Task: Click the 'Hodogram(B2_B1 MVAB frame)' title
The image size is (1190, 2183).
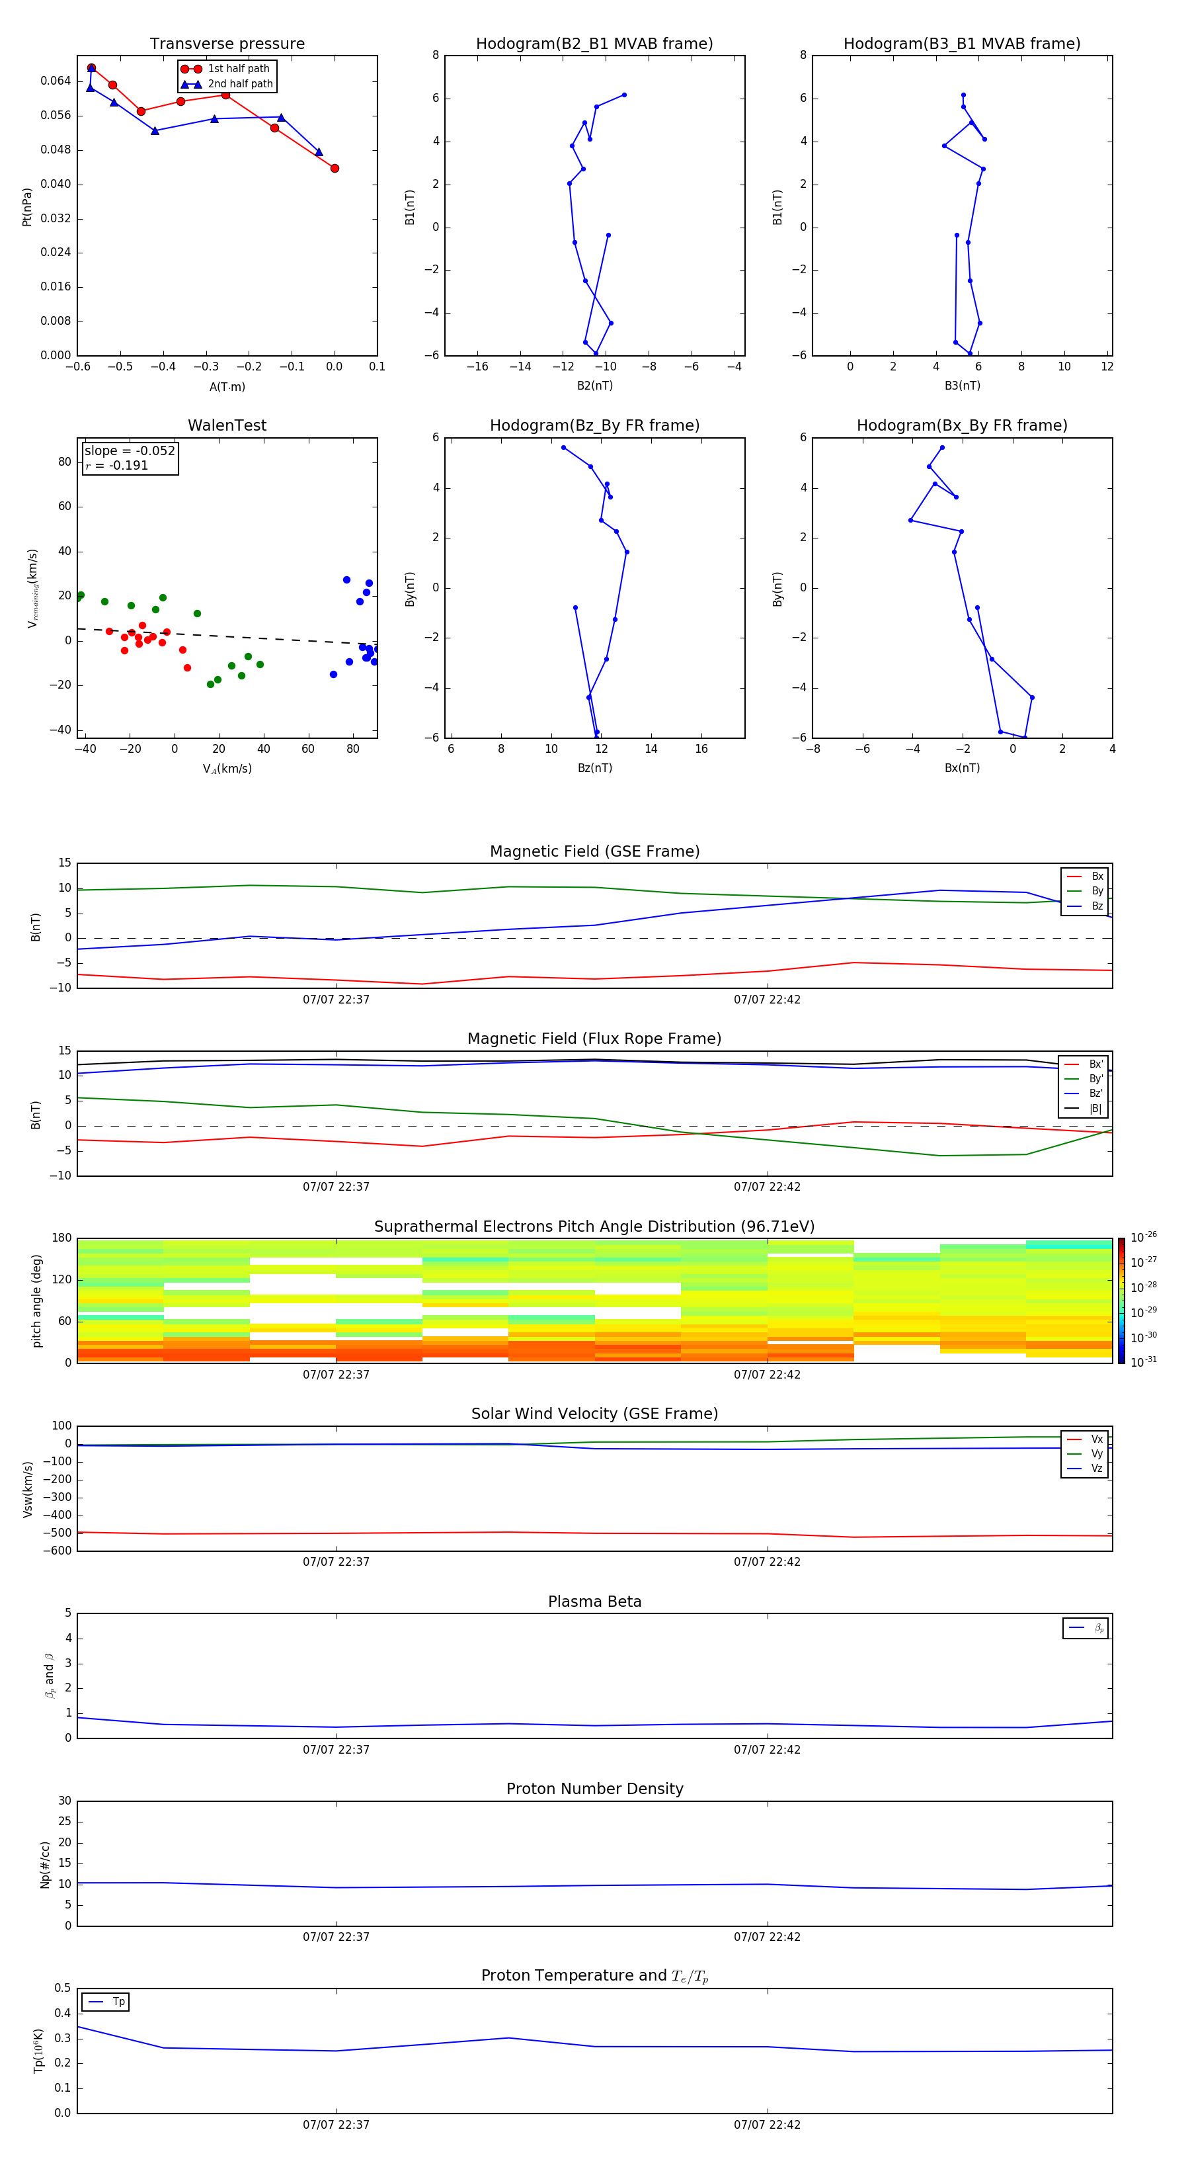Action: [594, 44]
